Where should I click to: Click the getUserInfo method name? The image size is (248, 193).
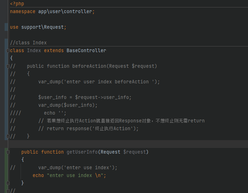tap(82, 152)
